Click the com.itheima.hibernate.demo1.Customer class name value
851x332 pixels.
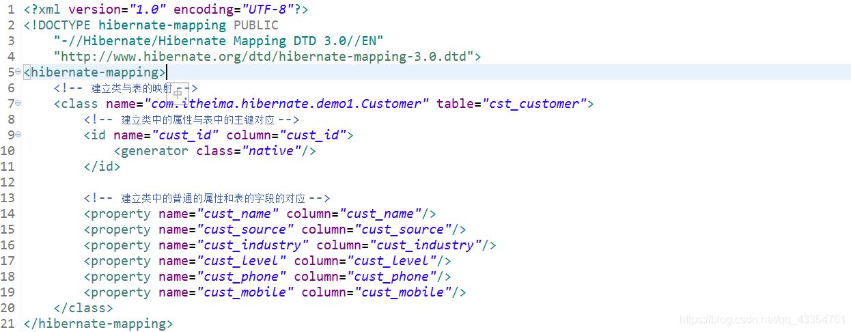[x=287, y=104]
